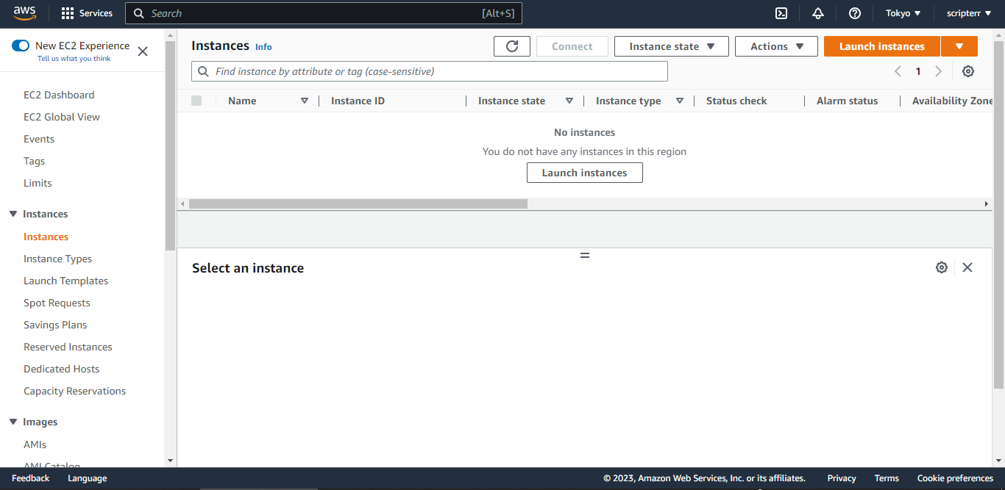Click the table scrollbar right arrow

click(x=987, y=203)
